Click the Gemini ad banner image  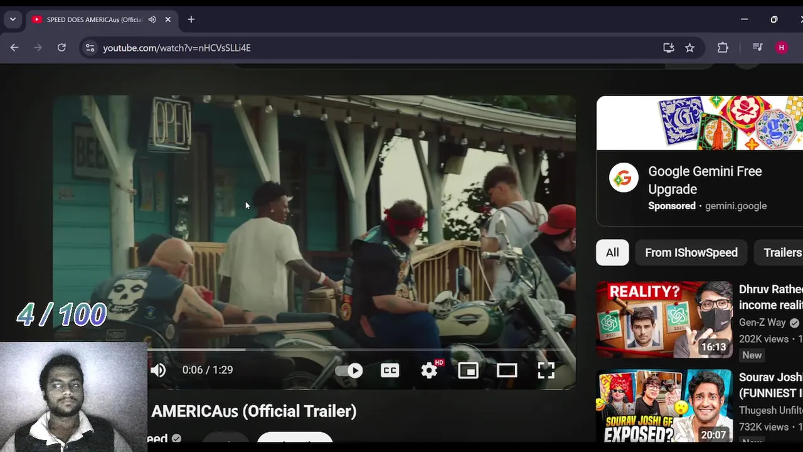699,123
